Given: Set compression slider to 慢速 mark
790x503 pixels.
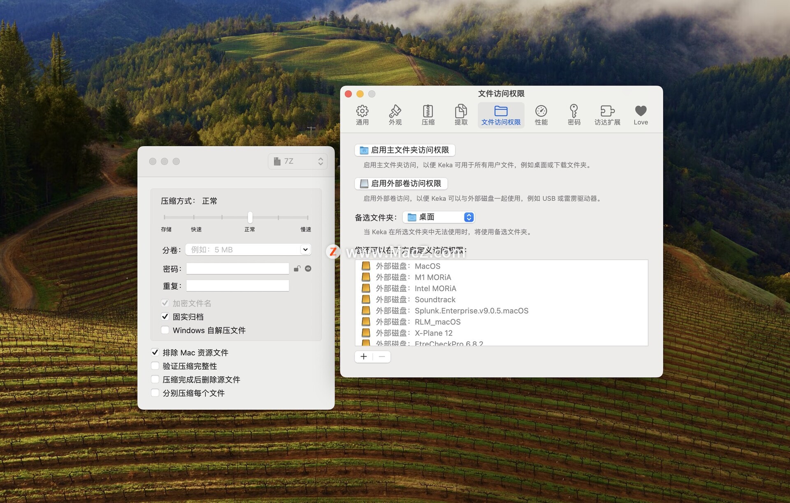Looking at the screenshot, I should [x=307, y=217].
